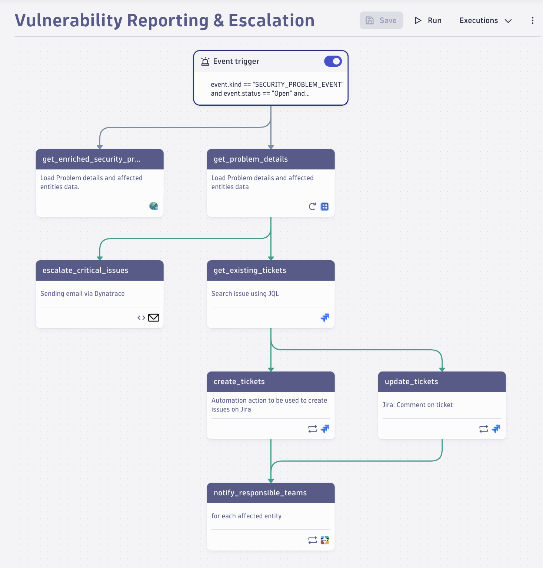Click the Jira icon on update_tickets action

tap(496, 429)
